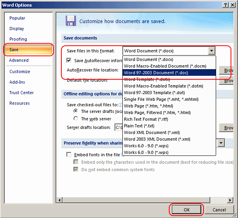Browse for Default file location

(226, 80)
